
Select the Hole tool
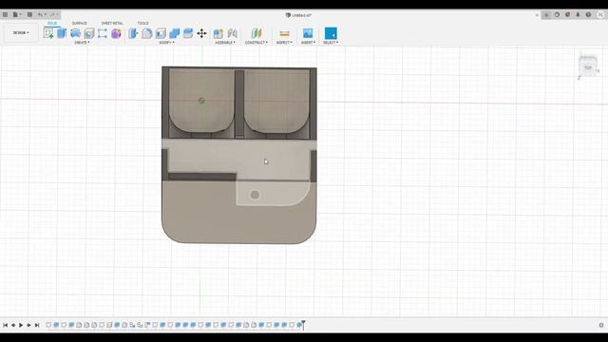(x=88, y=33)
